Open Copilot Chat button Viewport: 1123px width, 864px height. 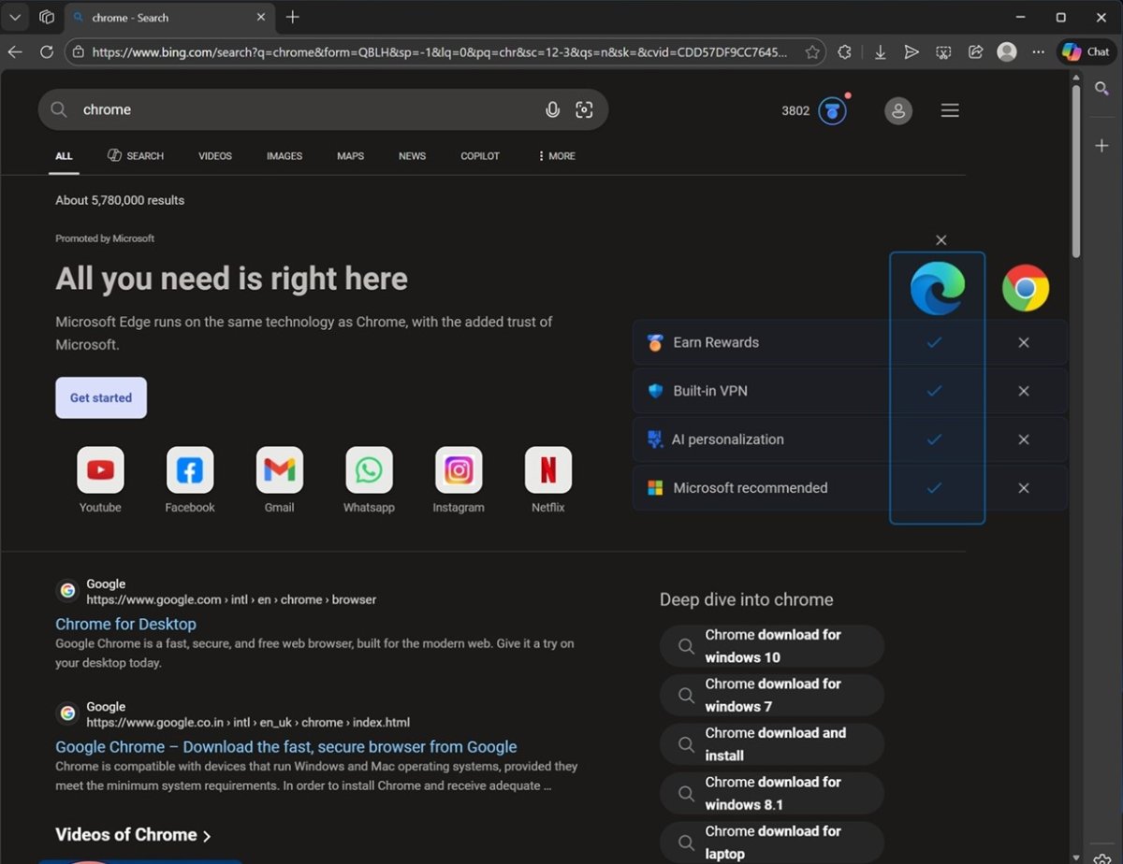tap(1086, 52)
